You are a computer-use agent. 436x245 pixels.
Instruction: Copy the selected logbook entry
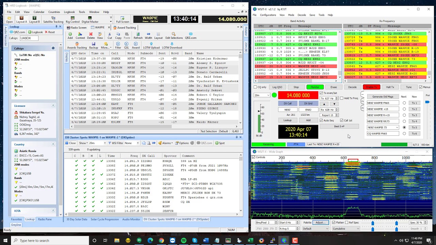click(x=118, y=36)
